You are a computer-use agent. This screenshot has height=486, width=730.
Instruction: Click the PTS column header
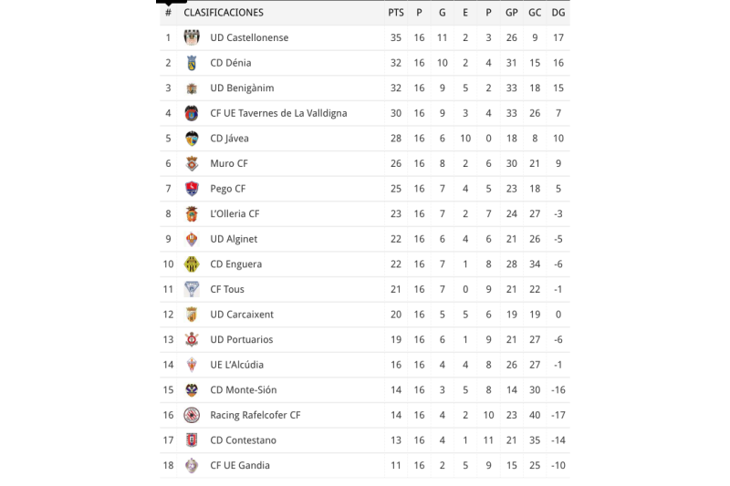click(395, 13)
